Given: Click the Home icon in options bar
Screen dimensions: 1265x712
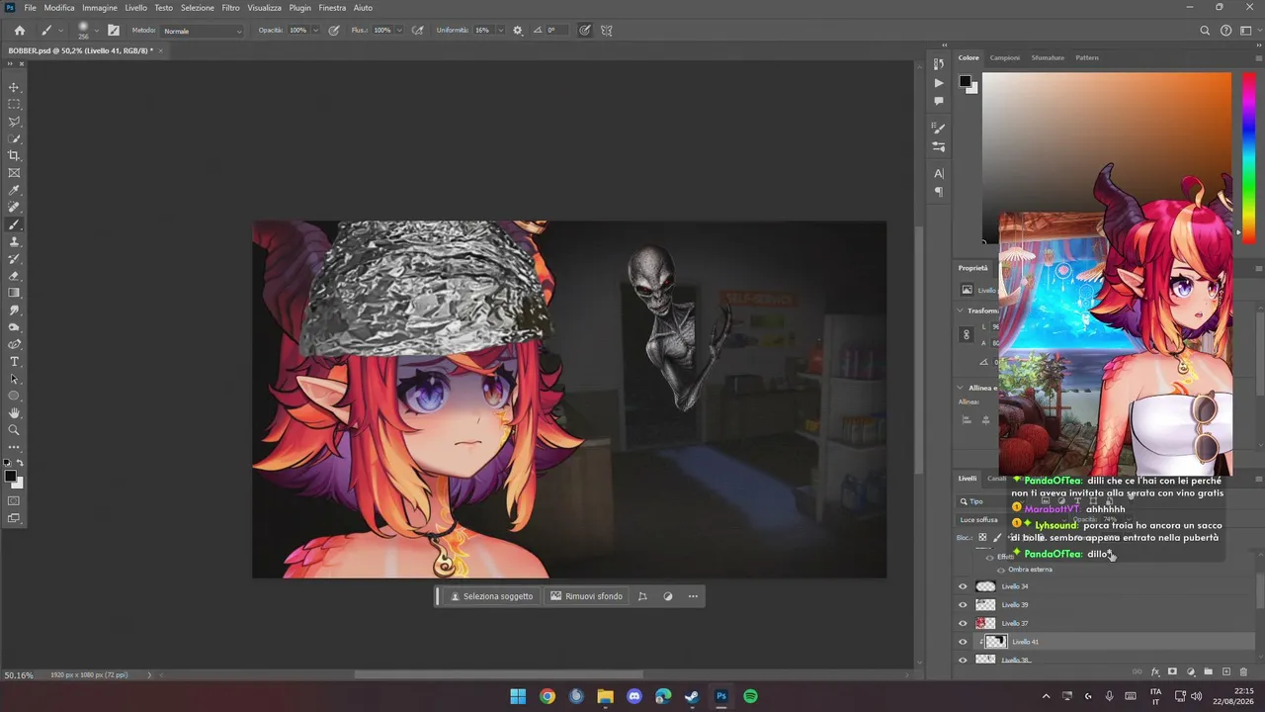Looking at the screenshot, I should tap(19, 31).
